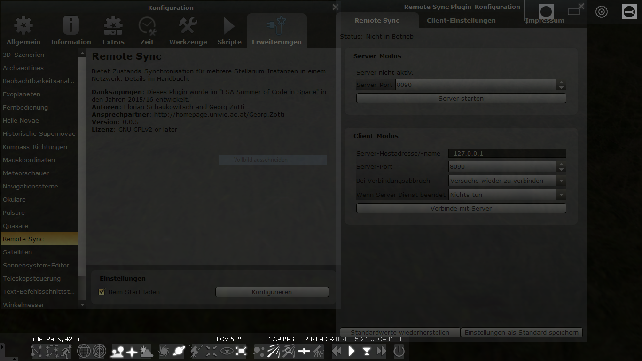Switch to Client-Einstellungen tab

(461, 20)
